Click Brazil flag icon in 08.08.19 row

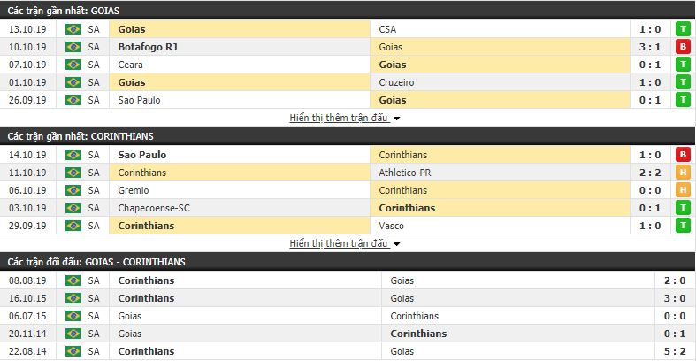[73, 280]
